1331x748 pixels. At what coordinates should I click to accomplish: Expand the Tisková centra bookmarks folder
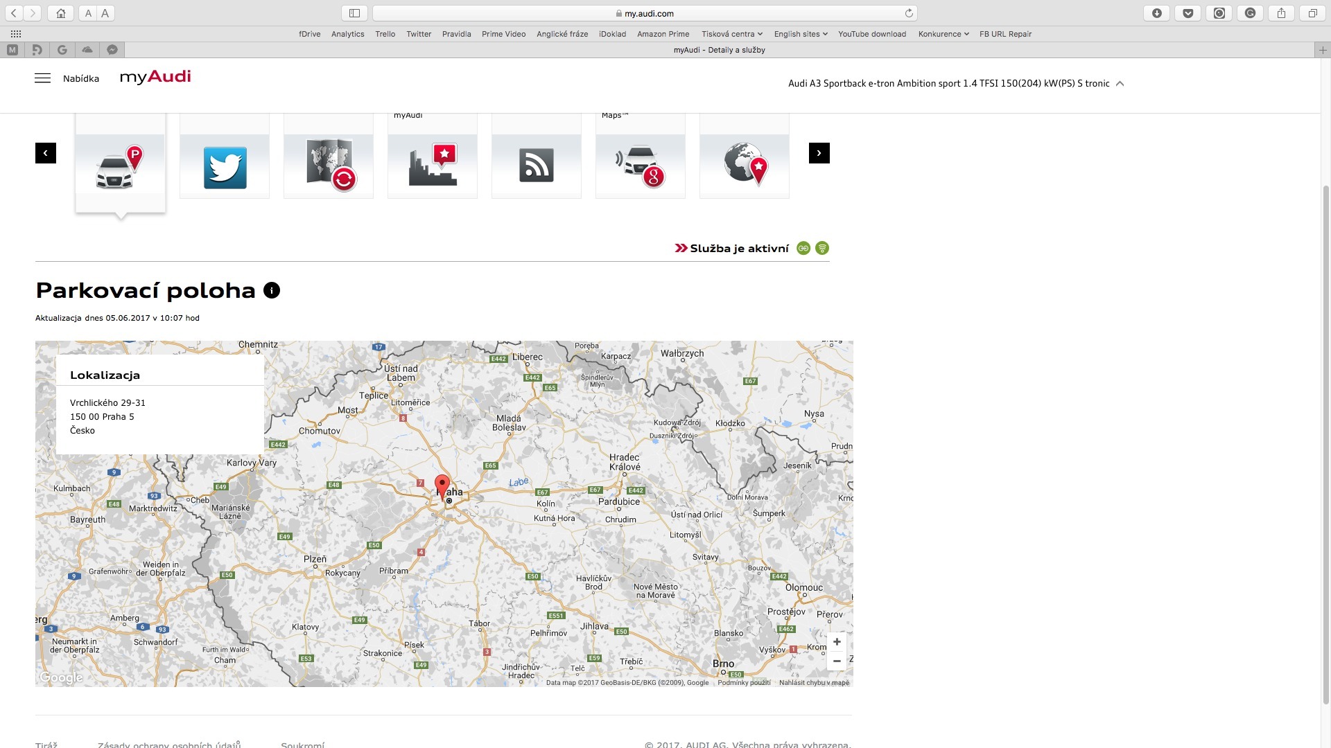coord(731,34)
